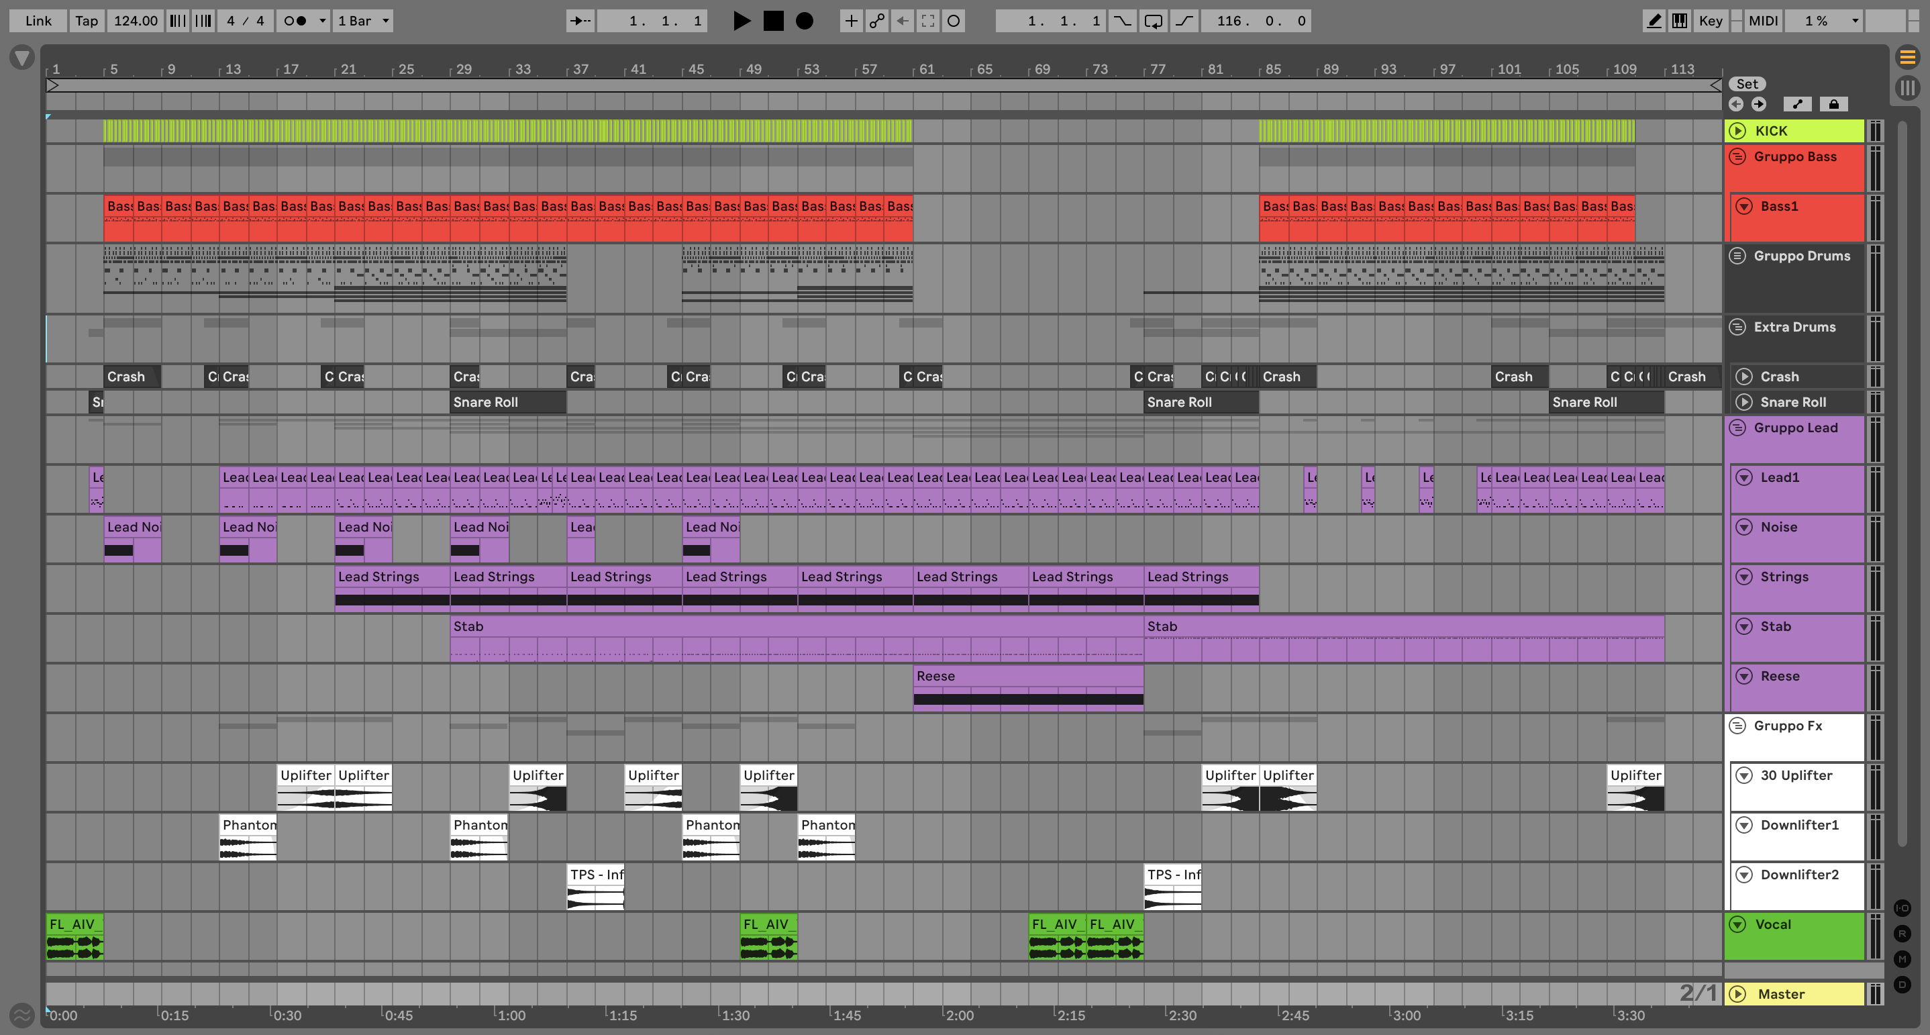Image resolution: width=1930 pixels, height=1035 pixels.
Task: Open the 1 Bar quantization dropdown
Action: point(362,21)
